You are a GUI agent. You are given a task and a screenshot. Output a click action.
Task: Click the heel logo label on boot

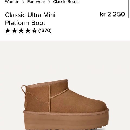pos(25,105)
